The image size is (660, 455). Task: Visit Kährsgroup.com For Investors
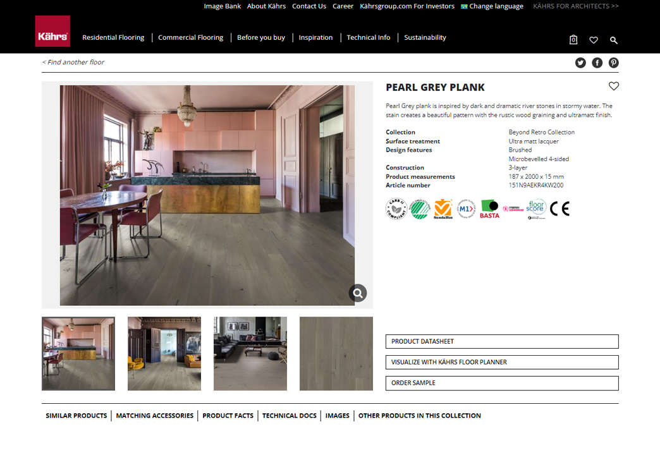[x=407, y=6]
